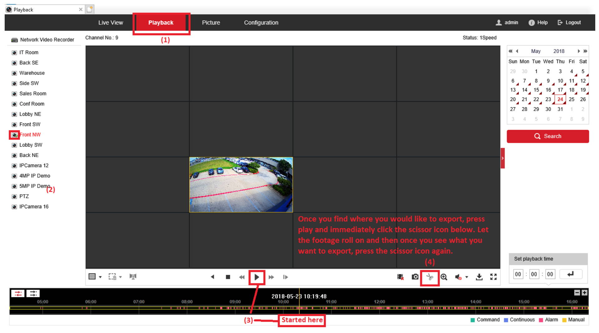599x333 pixels.
Task: Enable digital zoom magnifier icon
Action: [444, 277]
